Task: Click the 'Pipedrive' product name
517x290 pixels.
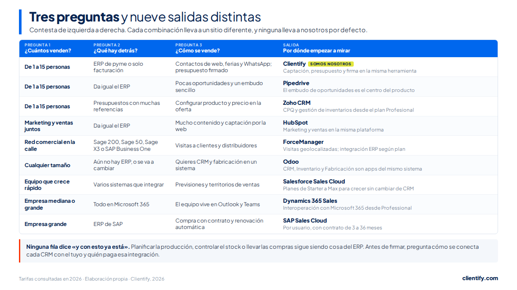Action: tap(296, 83)
